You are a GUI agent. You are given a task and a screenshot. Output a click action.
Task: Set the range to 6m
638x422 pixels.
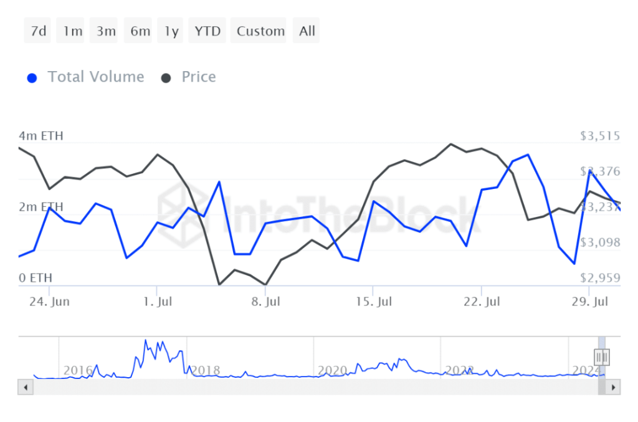pos(140,31)
